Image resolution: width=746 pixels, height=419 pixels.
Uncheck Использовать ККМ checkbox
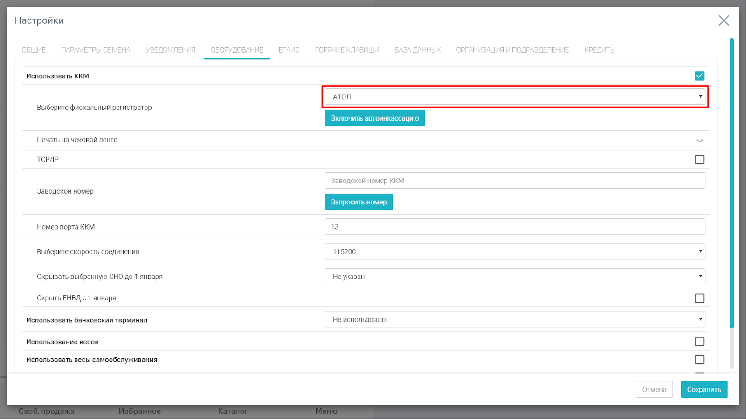[699, 76]
